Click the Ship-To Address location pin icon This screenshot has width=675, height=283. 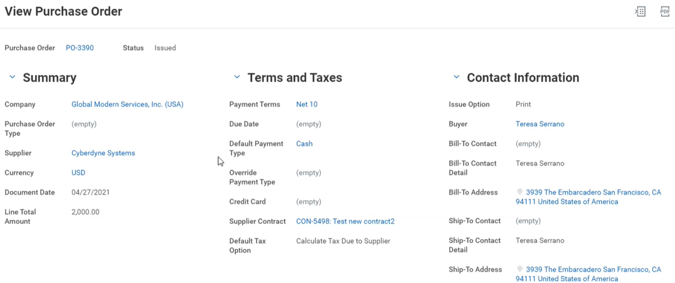tap(520, 269)
